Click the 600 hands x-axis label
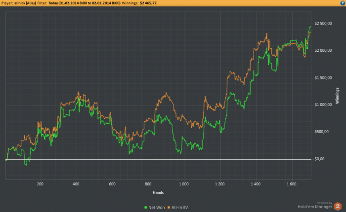Image resolution: width=346 pixels, height=212 pixels. click(x=112, y=184)
